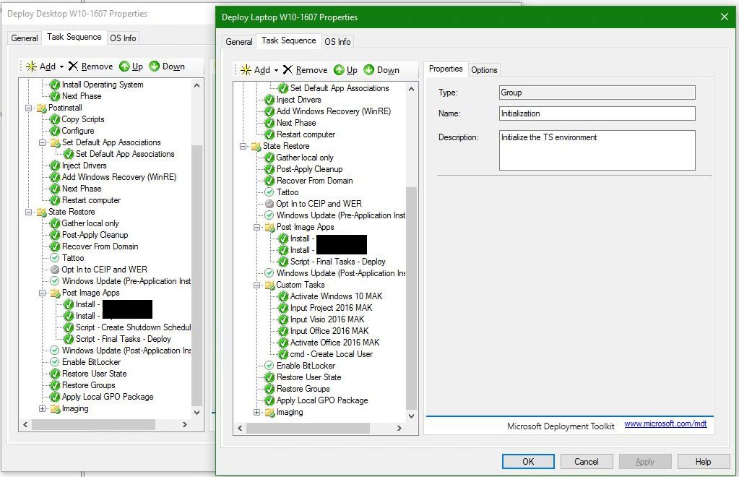The height and width of the screenshot is (477, 739).
Task: Click the Add star icon in Laptop toolbar
Action: (x=246, y=70)
